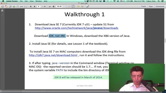Click the volume speaker icon in menu bar
The height and width of the screenshot is (93, 166).
[x=118, y=1]
